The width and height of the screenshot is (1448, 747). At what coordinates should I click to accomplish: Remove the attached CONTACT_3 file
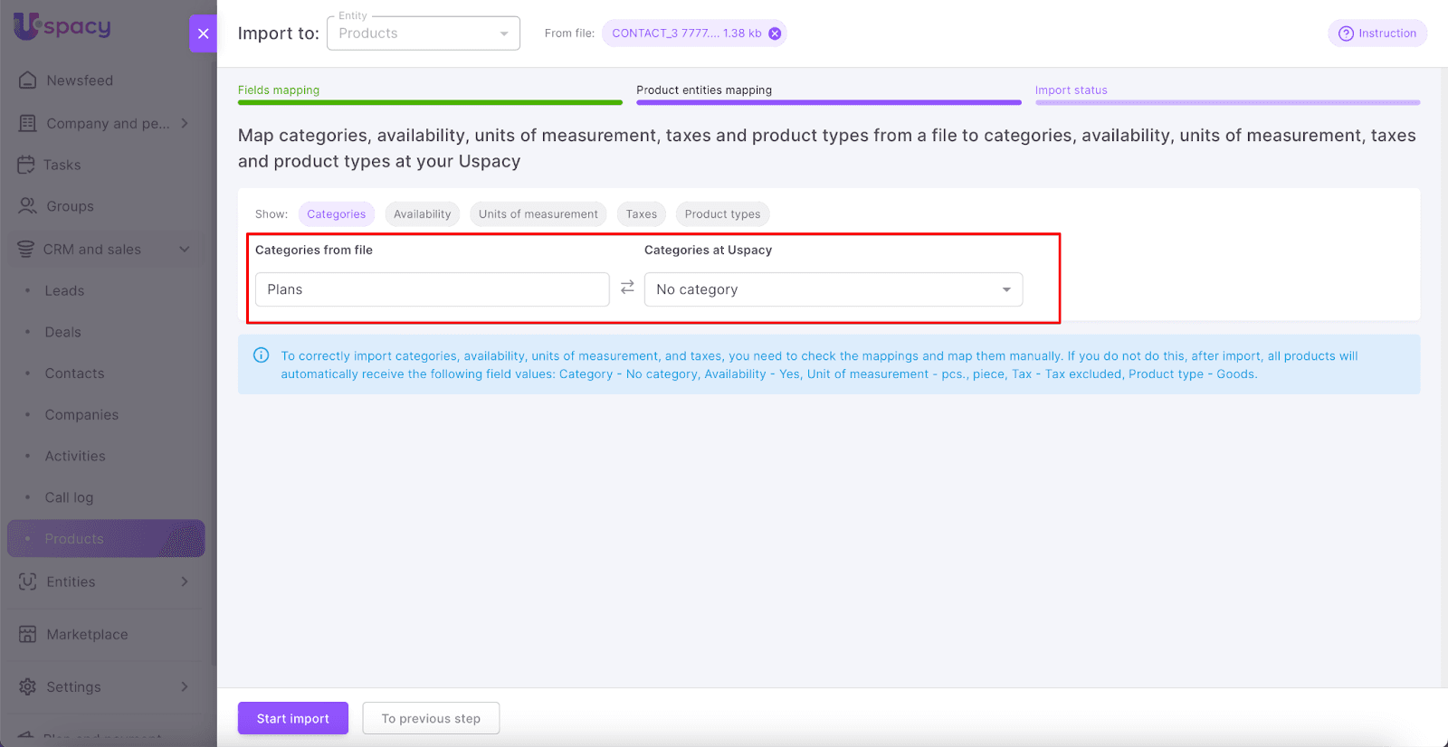tap(775, 33)
